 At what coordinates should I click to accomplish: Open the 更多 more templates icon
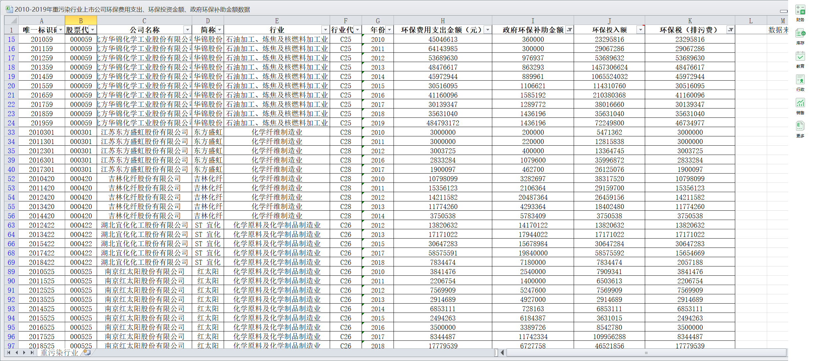[x=800, y=126]
